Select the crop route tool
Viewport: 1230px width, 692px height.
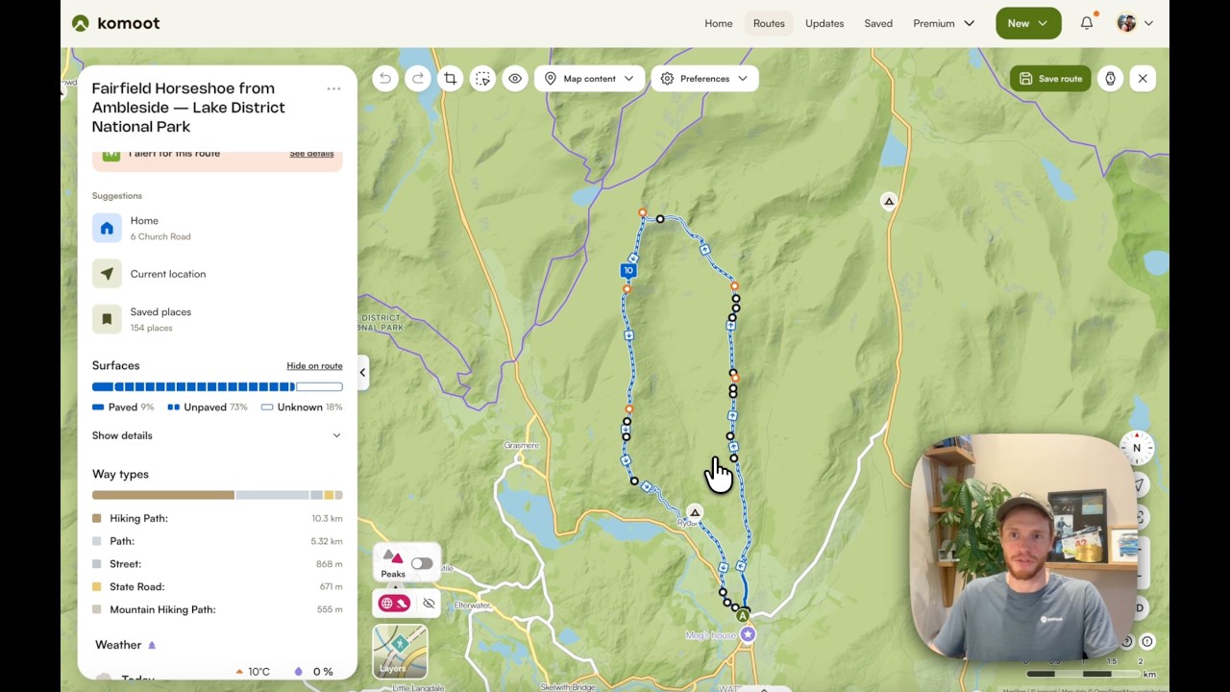point(450,79)
